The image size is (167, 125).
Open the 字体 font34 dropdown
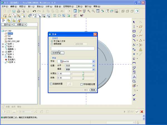tap(94, 61)
